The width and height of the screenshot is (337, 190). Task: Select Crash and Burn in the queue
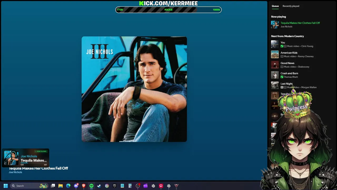click(x=289, y=73)
